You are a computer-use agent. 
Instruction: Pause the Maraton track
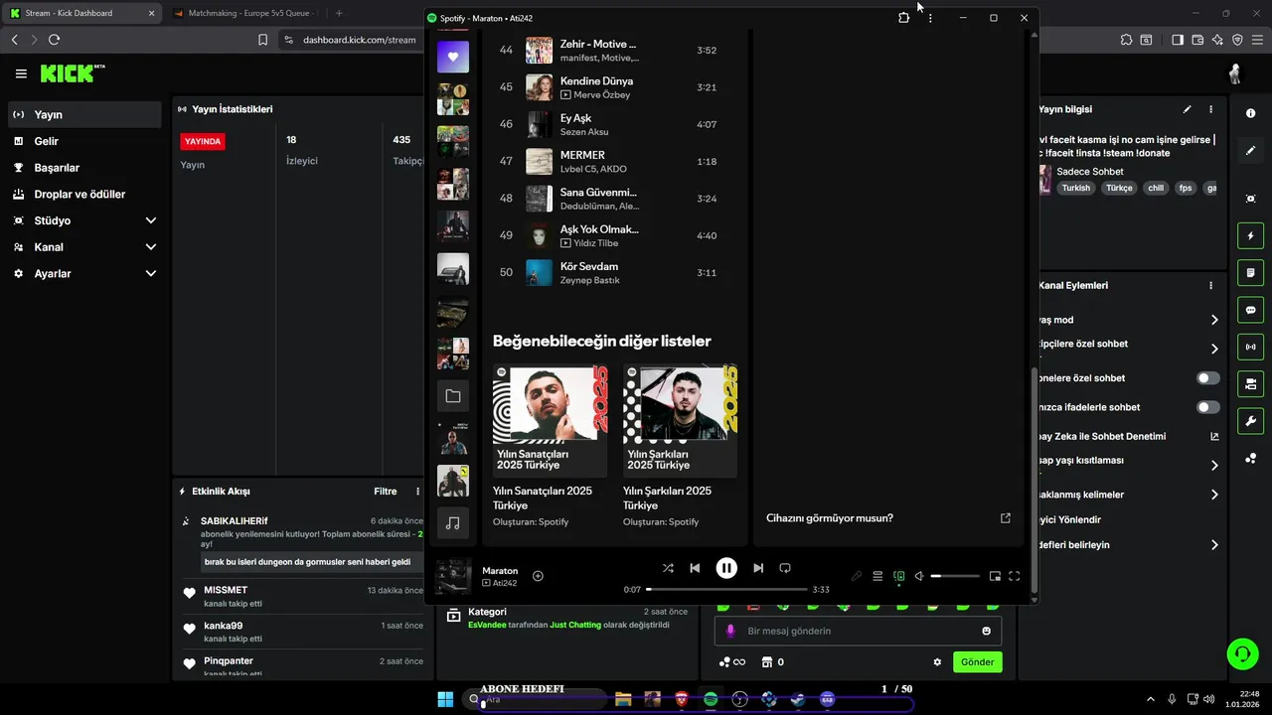click(x=726, y=568)
